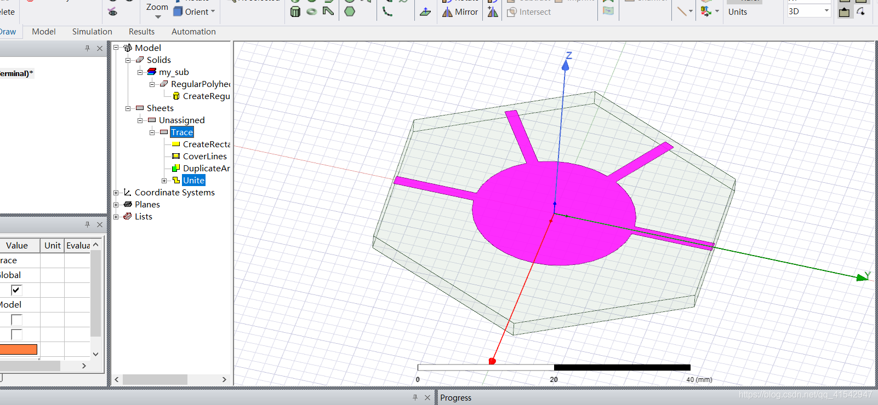Screen dimensions: 878x405
Task: Uncheck the checked box under Global row
Action: click(16, 290)
